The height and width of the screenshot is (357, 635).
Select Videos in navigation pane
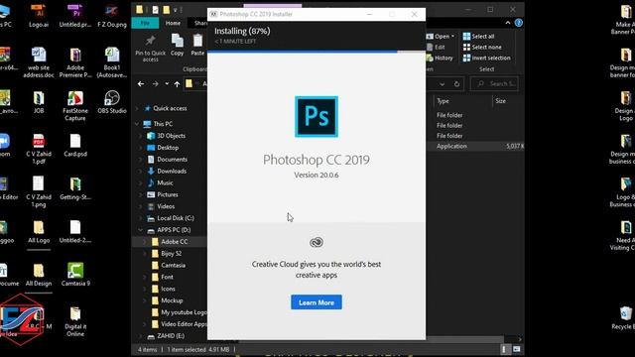tap(161, 206)
